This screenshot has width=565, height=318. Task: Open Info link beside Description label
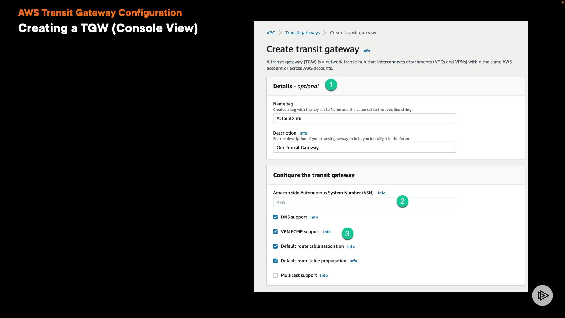(303, 133)
